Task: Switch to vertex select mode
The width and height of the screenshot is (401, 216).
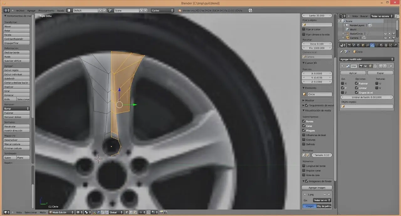Action: click(x=127, y=212)
